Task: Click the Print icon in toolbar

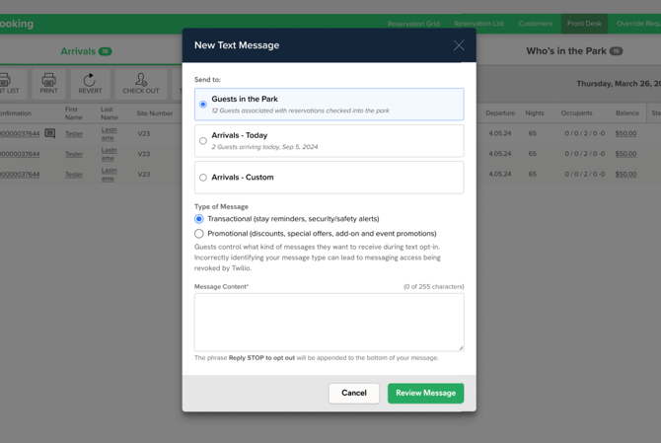Action: tap(48, 83)
